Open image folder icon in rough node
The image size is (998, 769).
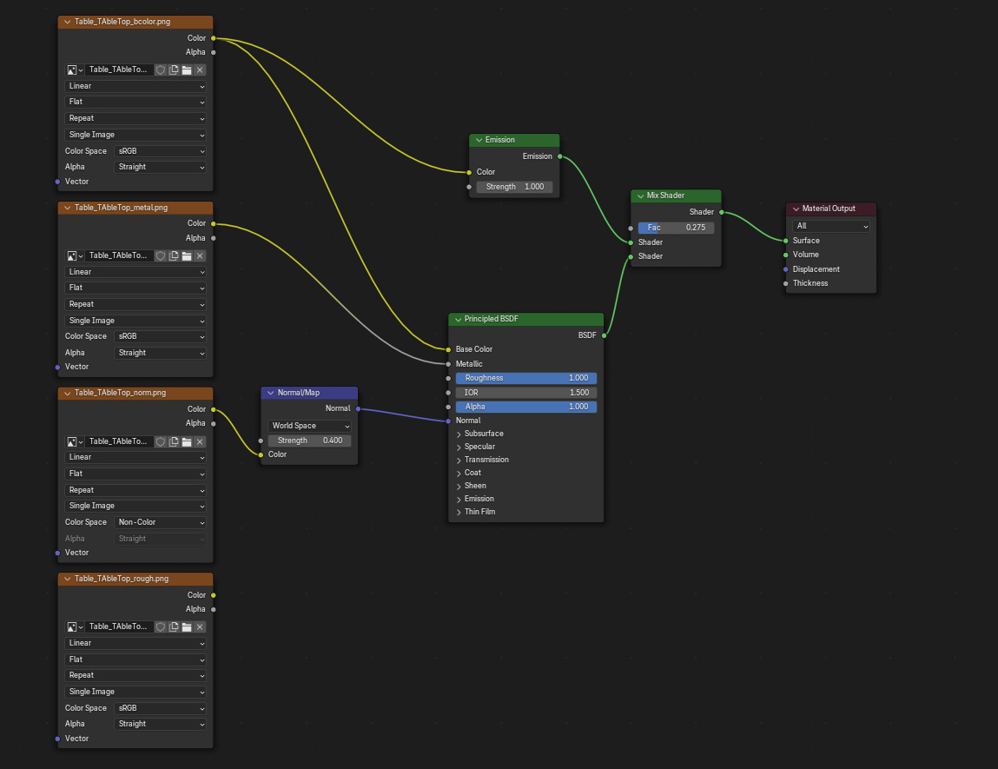pyautogui.click(x=187, y=627)
